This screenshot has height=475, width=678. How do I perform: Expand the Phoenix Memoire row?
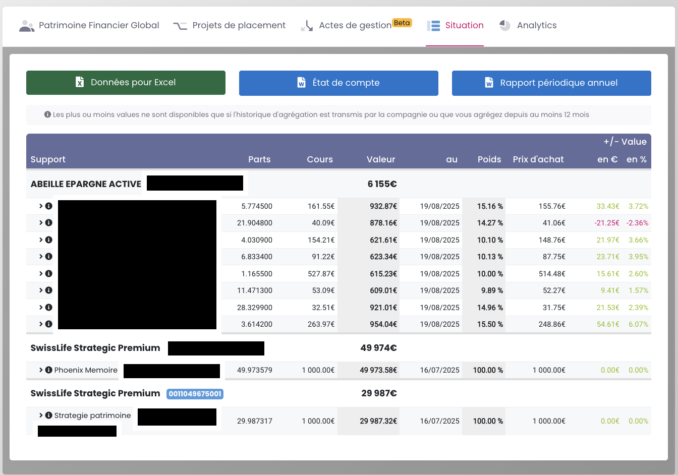pyautogui.click(x=41, y=370)
